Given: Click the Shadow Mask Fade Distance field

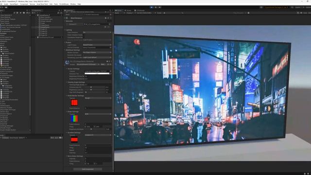Looking at the screenshot, I should tap(98, 108).
